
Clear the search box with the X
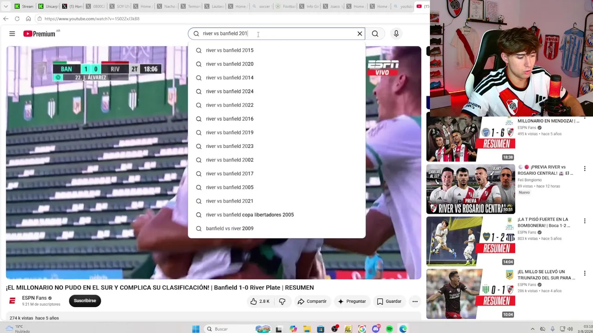click(x=360, y=33)
